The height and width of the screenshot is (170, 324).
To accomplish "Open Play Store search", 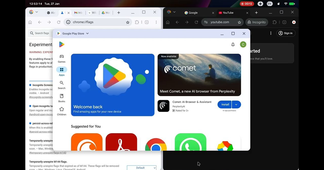I will [x=62, y=84].
